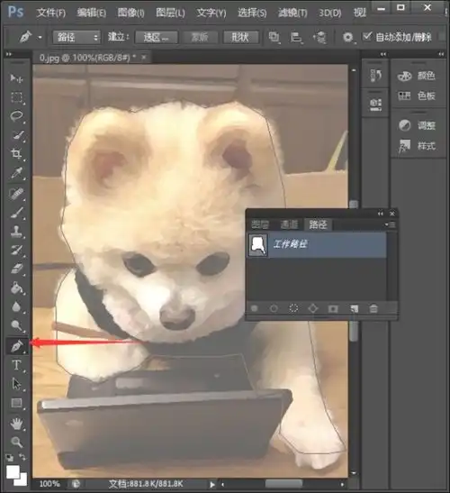The image size is (450, 493).
Task: Open the 路径 tool mode dropdown
Action: pos(76,38)
